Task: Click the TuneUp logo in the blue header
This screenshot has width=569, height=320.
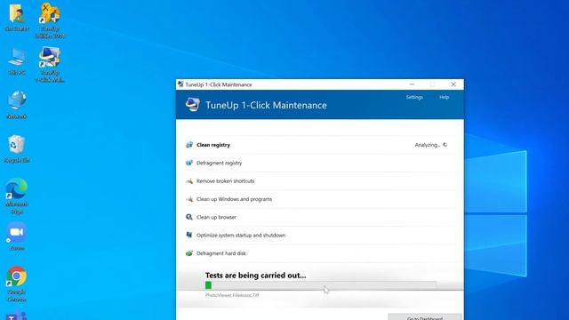Action: coord(192,105)
